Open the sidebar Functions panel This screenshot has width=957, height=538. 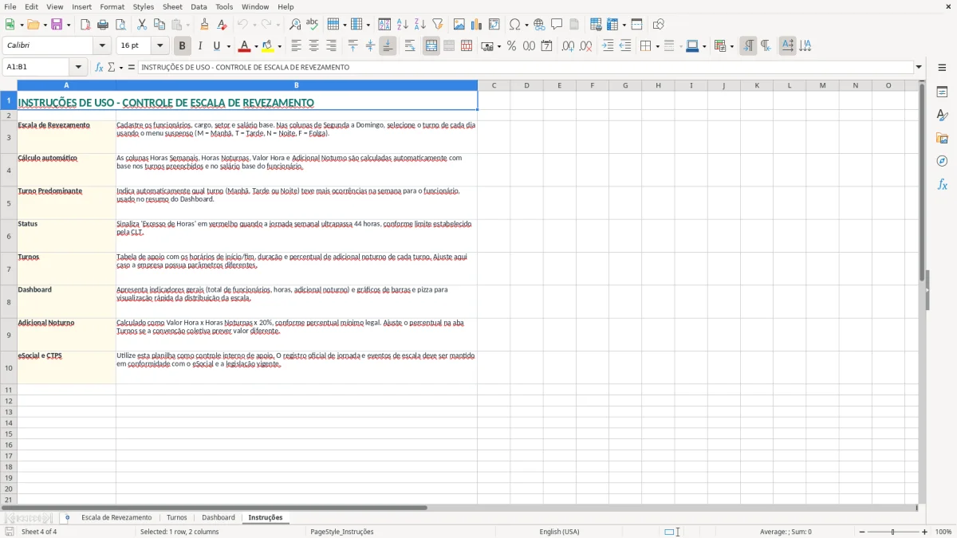click(x=942, y=184)
